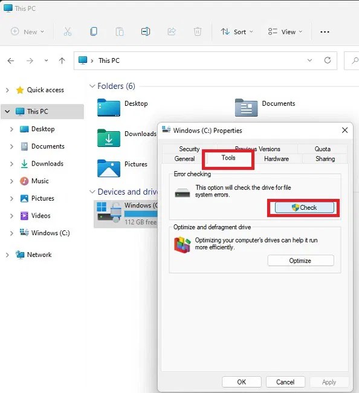The image size is (359, 393).
Task: Select Downloads in navigation pane
Action: 42,164
